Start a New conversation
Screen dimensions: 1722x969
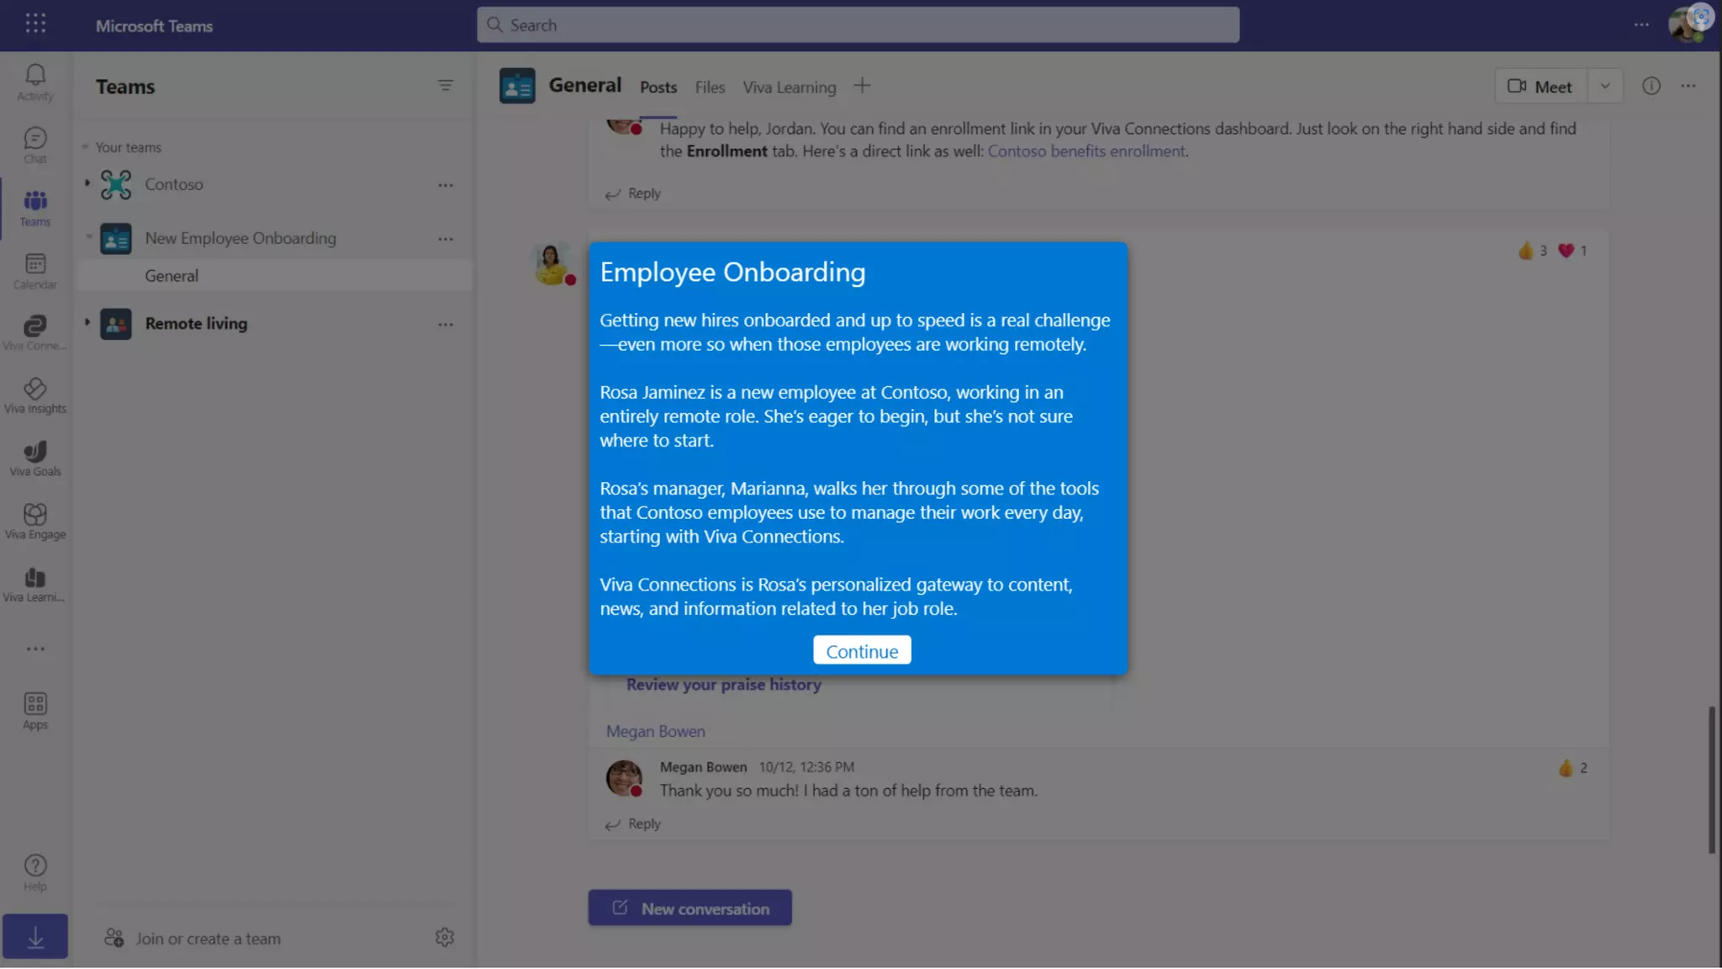689,908
